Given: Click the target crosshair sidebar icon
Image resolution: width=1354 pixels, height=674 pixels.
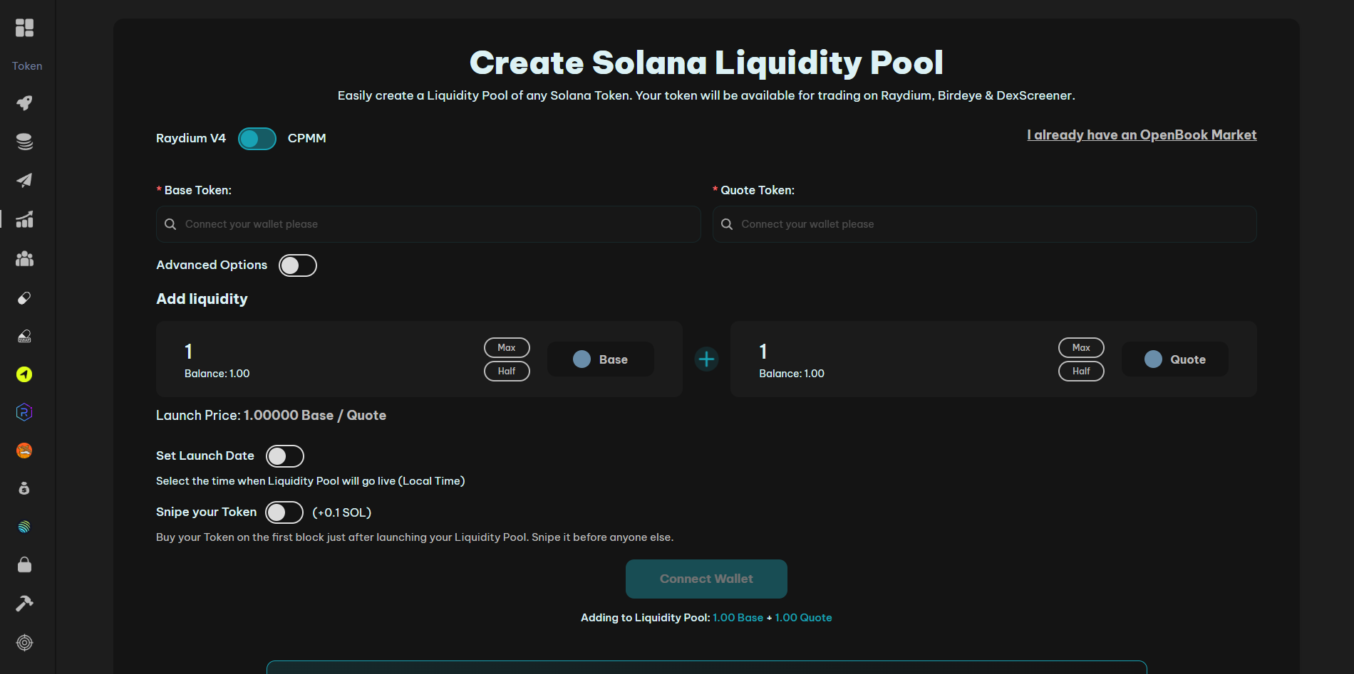Looking at the screenshot, I should tap(24, 643).
